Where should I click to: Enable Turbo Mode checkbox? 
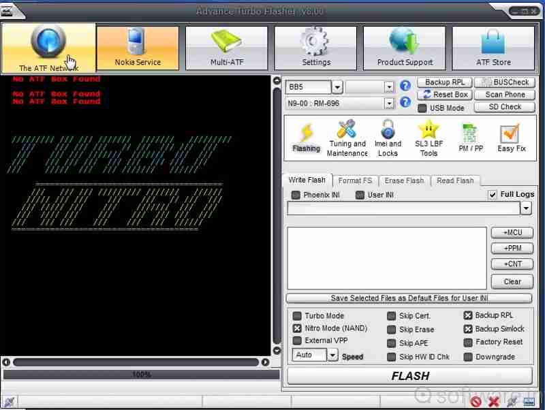click(297, 316)
